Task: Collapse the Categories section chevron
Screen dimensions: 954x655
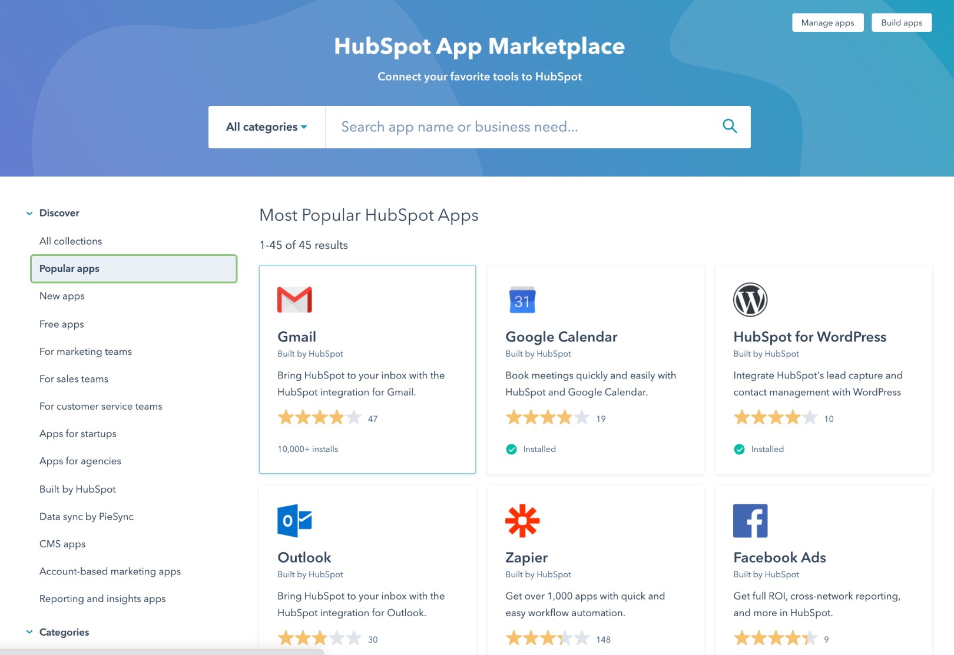Action: pos(29,632)
